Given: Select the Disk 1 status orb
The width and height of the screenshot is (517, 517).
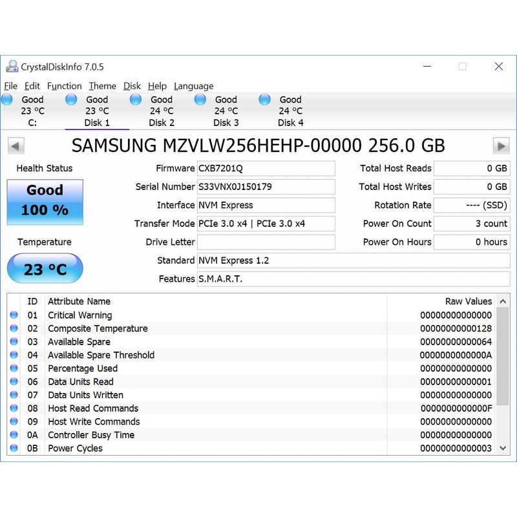Looking at the screenshot, I should (x=71, y=100).
